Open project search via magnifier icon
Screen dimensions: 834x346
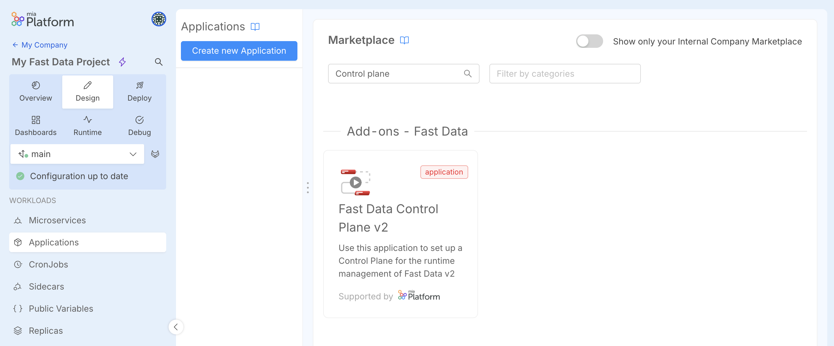point(159,62)
